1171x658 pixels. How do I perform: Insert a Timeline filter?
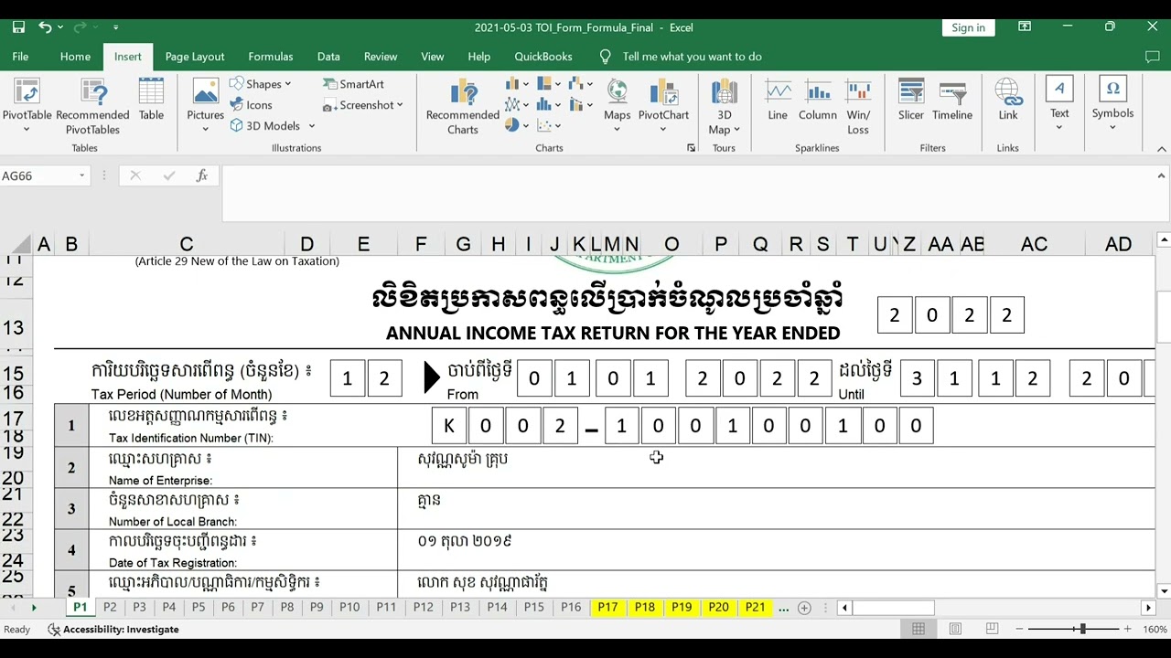click(952, 101)
